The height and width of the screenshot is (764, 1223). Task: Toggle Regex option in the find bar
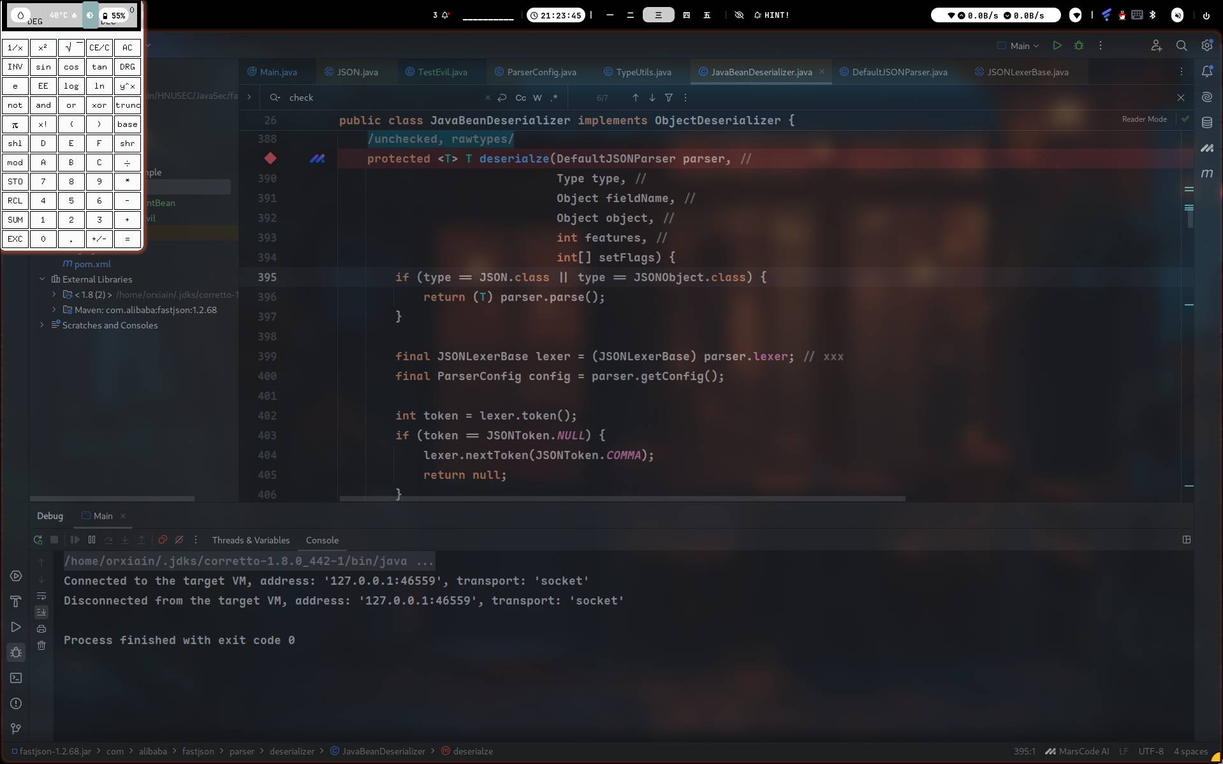554,98
